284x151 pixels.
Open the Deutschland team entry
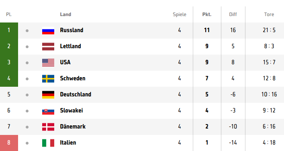(76, 94)
